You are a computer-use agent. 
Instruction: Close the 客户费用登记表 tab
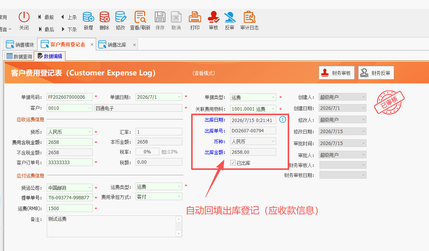(92, 44)
